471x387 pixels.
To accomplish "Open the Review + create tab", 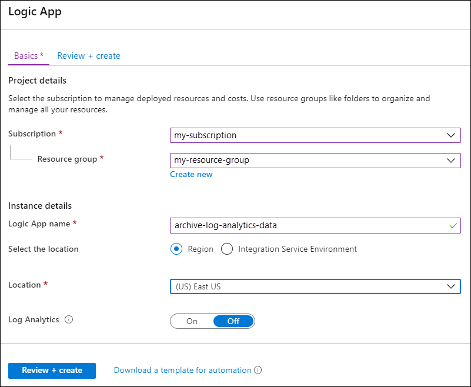I will click(89, 56).
